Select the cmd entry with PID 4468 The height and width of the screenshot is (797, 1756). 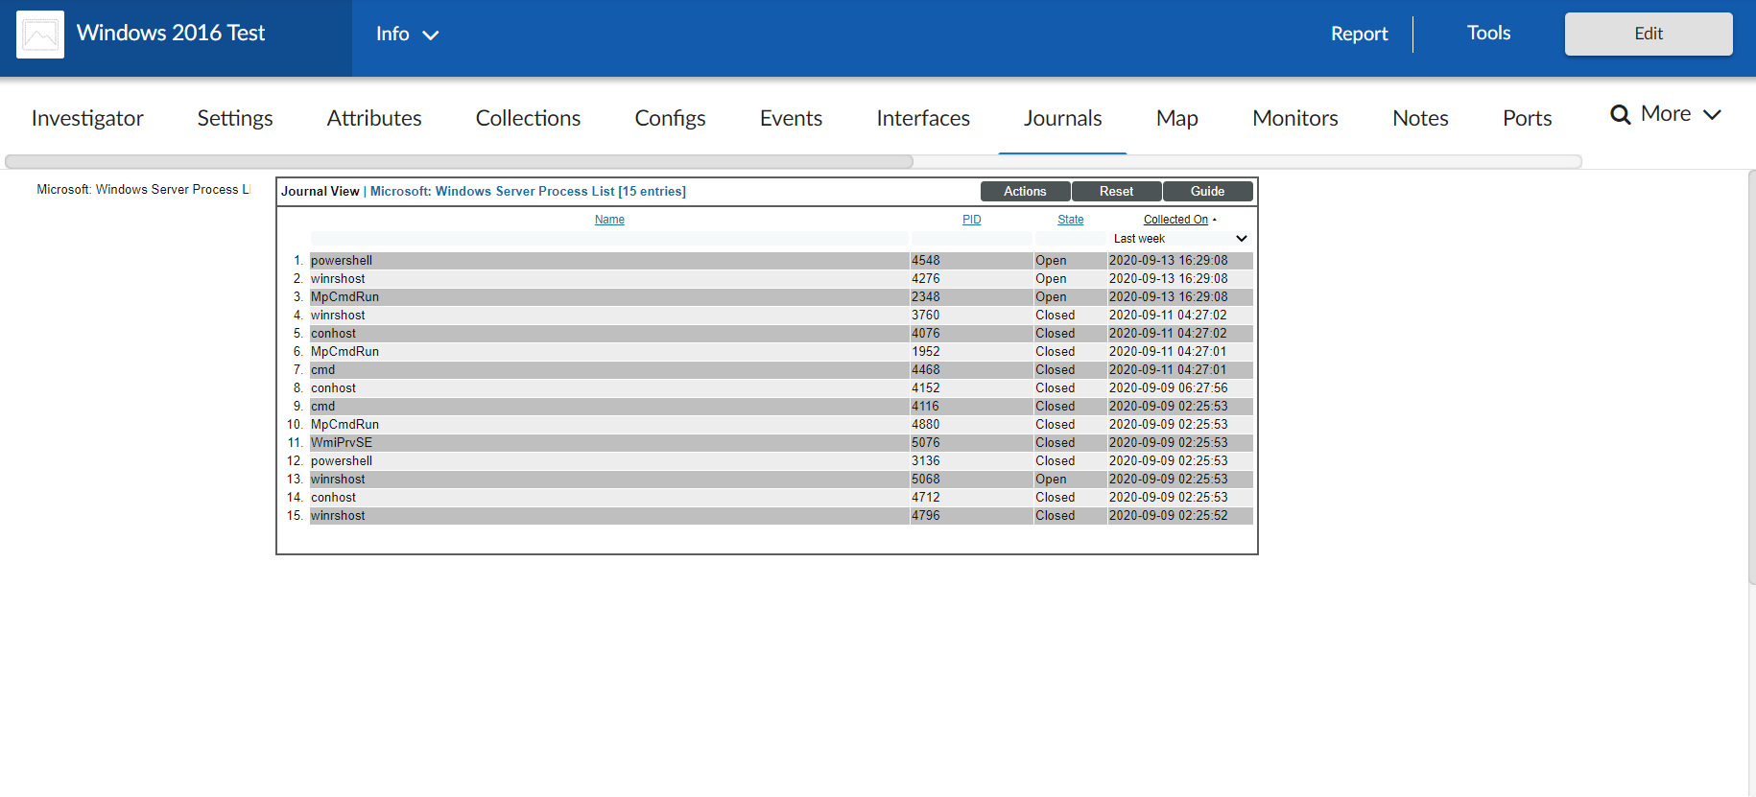click(x=781, y=370)
